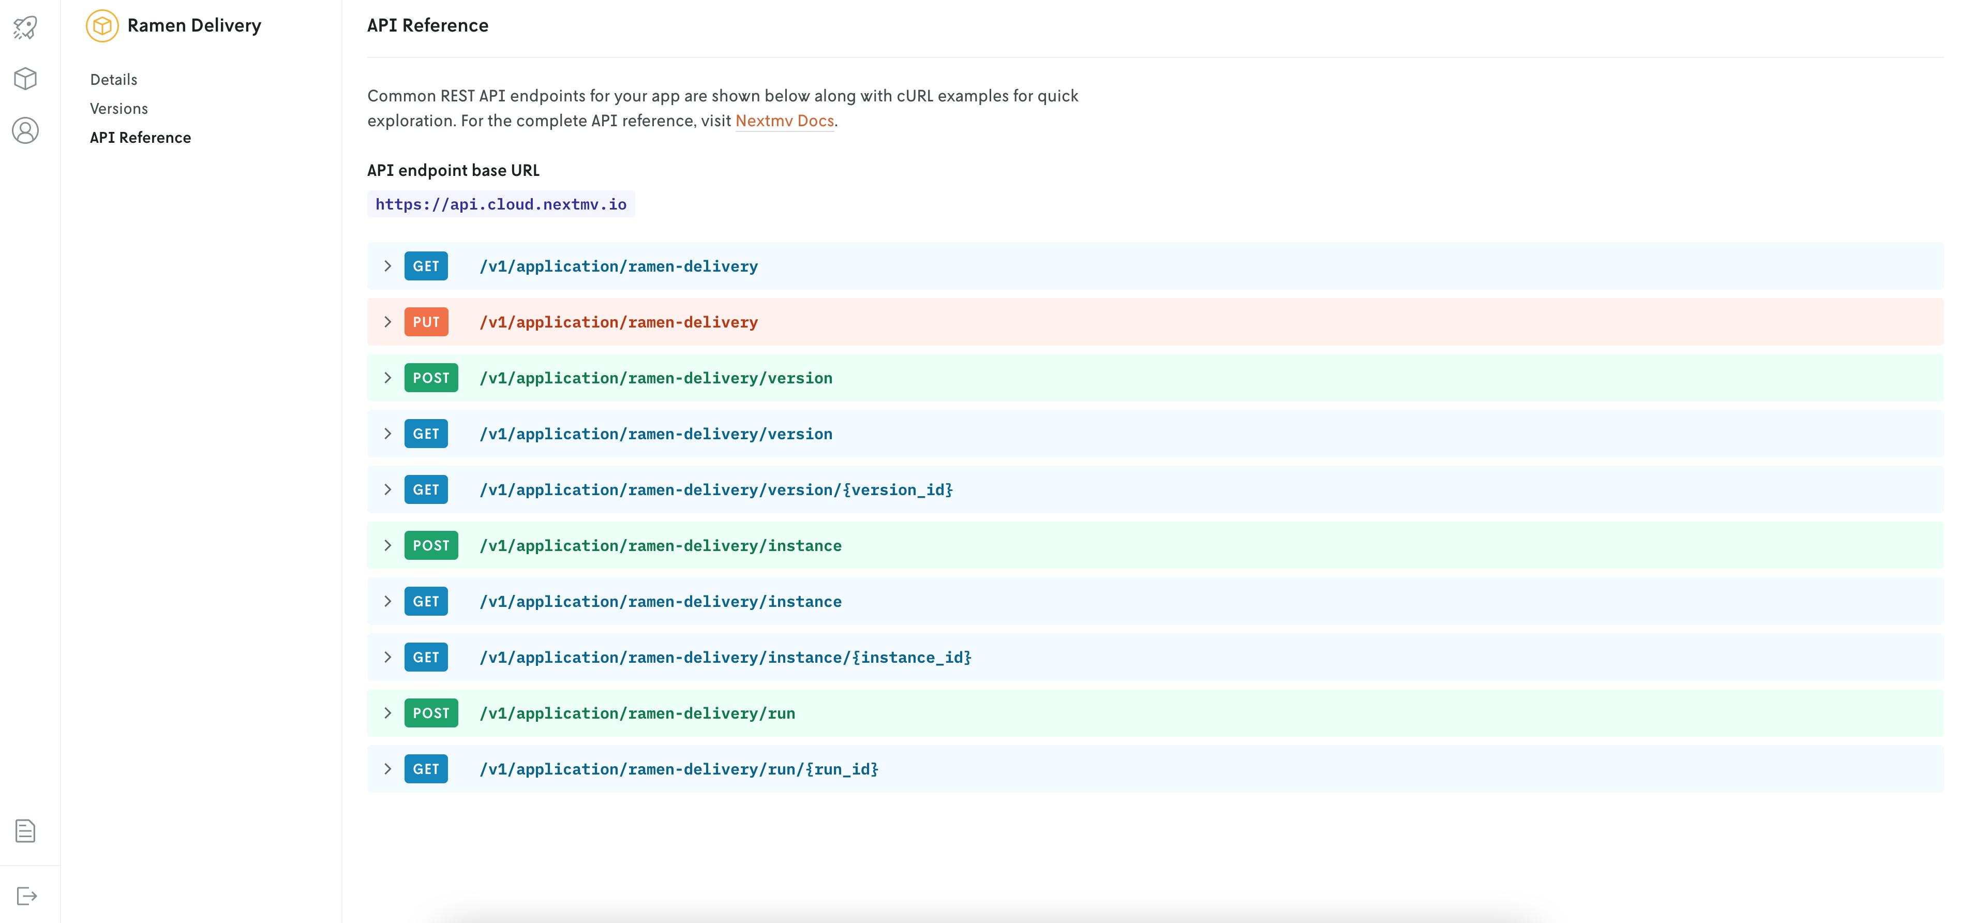Click the rocket icon in left sidebar
Image resolution: width=1973 pixels, height=923 pixels.
click(x=25, y=27)
